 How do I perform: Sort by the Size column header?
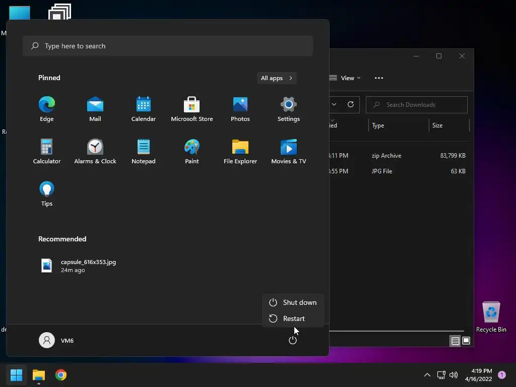tap(449, 125)
